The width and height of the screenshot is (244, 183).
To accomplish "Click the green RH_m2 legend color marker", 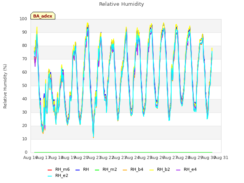I will [x=97, y=170].
